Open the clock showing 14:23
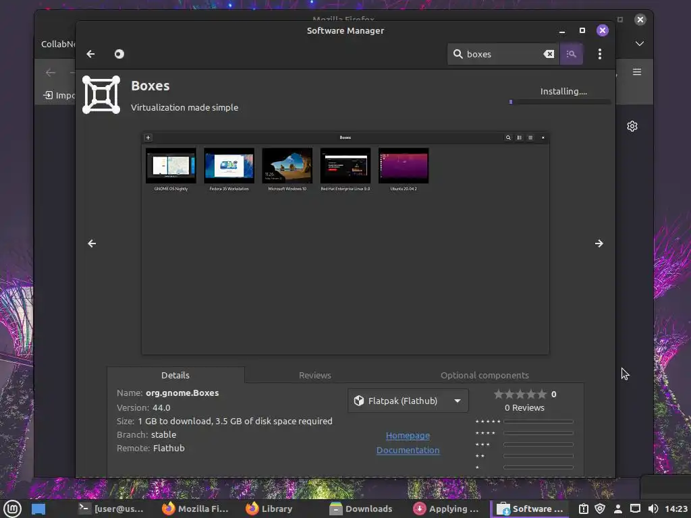This screenshot has height=518, width=691. tap(676, 509)
